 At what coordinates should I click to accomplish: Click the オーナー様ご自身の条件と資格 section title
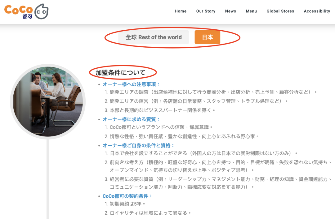[x=139, y=145]
